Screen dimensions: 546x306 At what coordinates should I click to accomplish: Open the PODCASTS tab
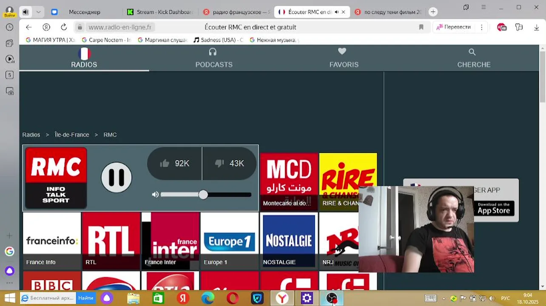point(214,58)
